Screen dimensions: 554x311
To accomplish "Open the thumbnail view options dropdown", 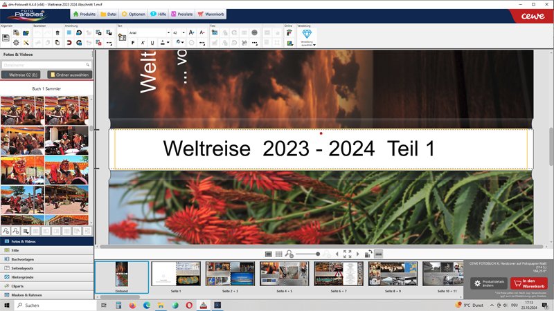I will (26, 232).
